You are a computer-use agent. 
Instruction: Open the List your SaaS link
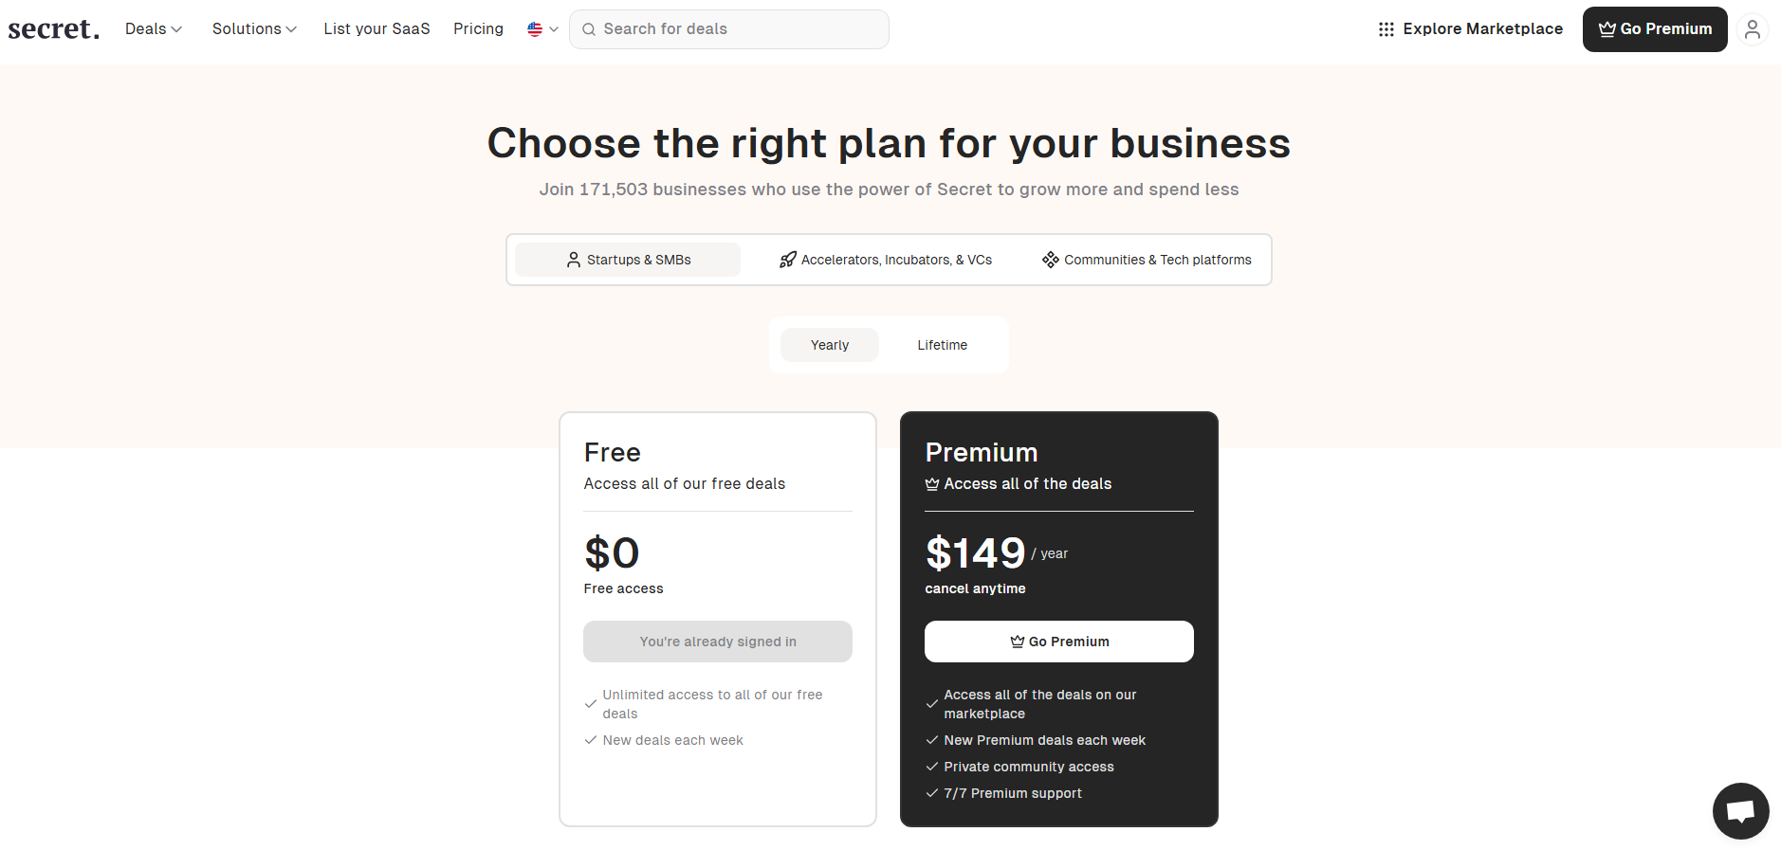point(376,29)
